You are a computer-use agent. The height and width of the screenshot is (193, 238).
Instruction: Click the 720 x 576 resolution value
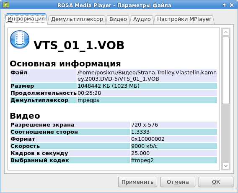pyautogui.click(x=145, y=125)
